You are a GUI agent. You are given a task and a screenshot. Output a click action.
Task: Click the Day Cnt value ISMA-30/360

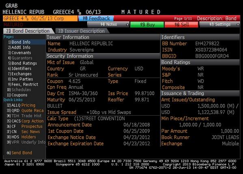[x=83, y=93]
